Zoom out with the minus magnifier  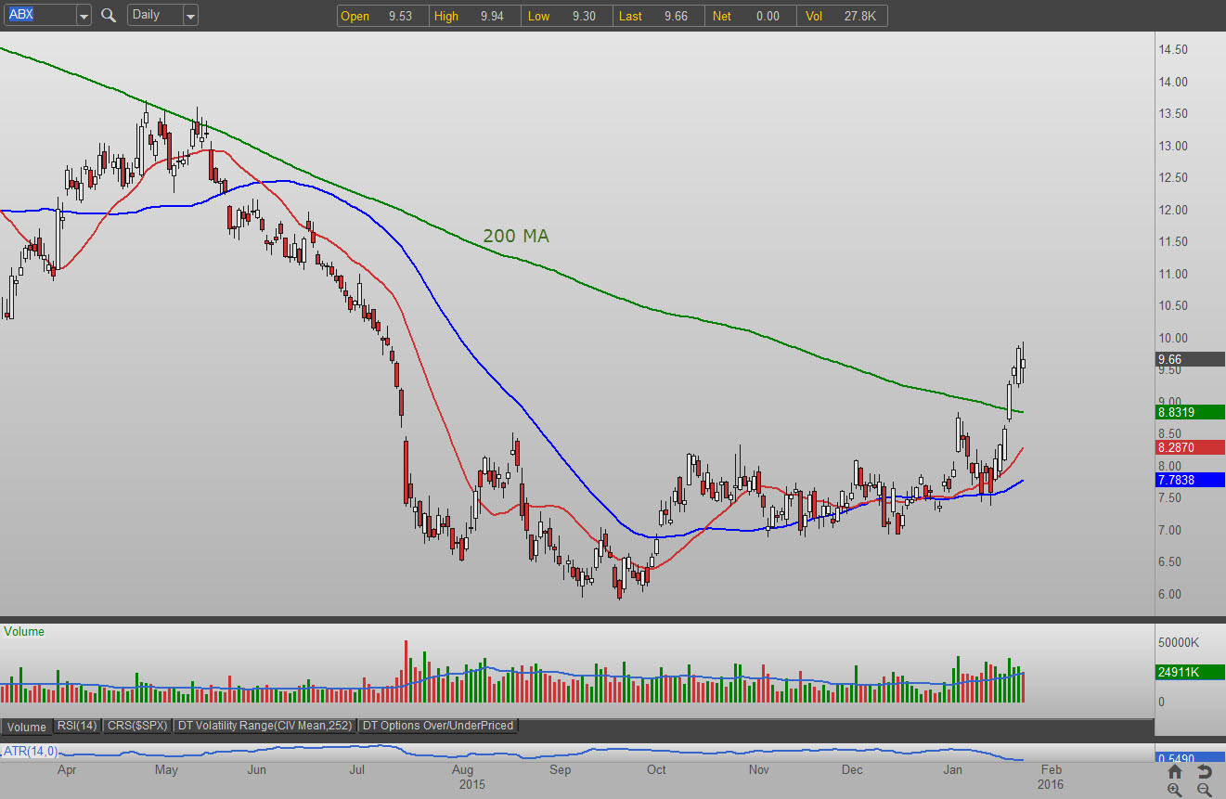coord(1205,790)
